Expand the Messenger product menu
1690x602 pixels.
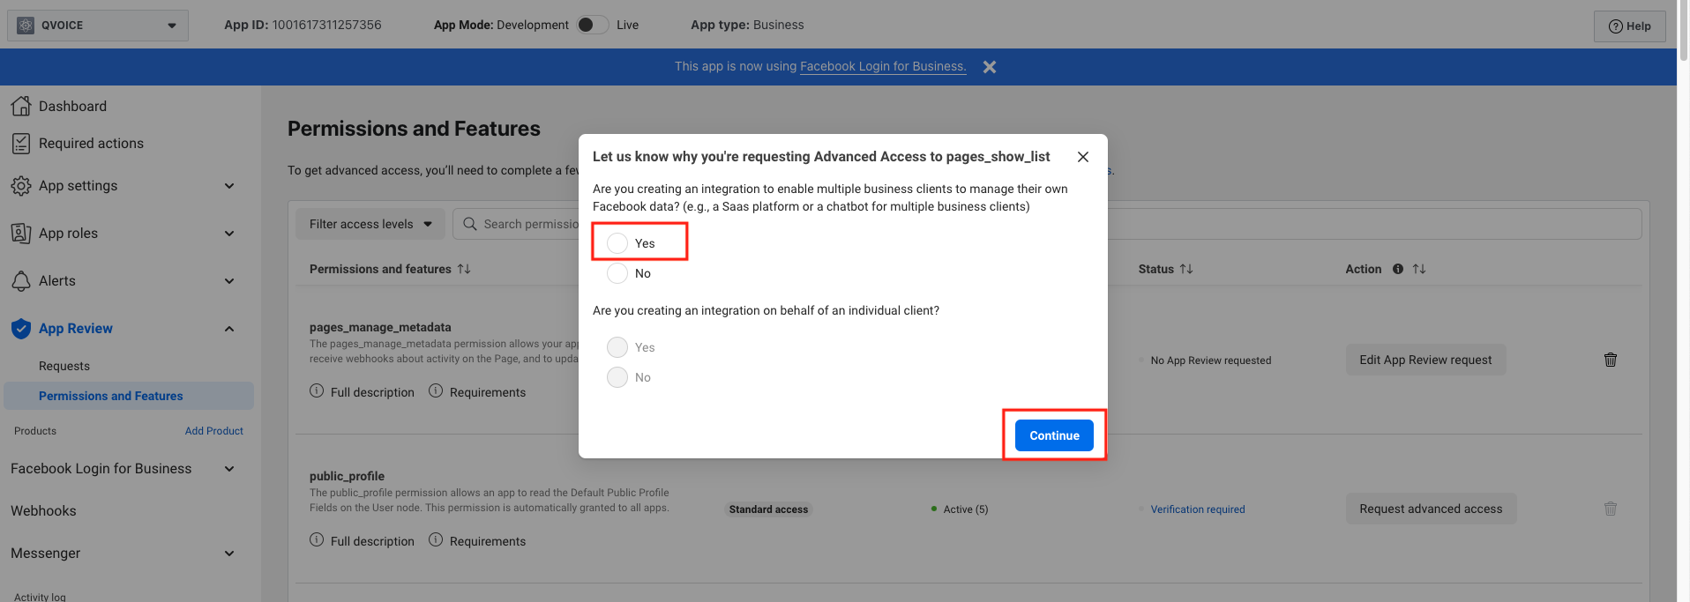pos(229,554)
